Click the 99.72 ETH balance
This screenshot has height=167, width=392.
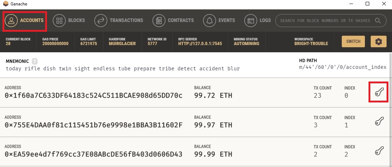(213, 95)
